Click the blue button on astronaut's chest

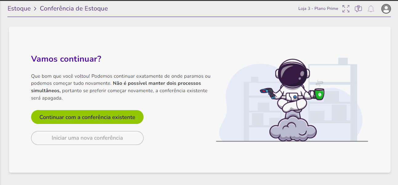click(x=295, y=97)
